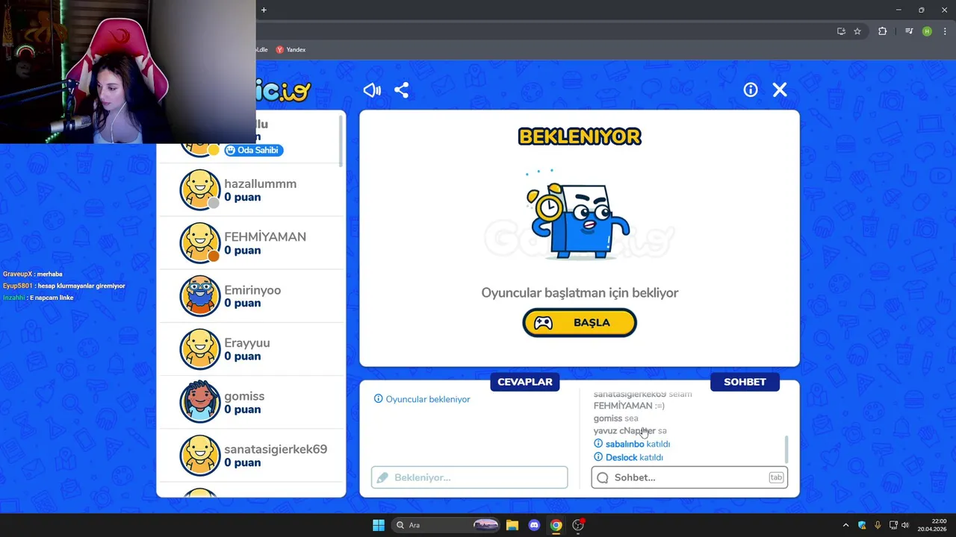
Task: Open taskbar volume control
Action: pyautogui.click(x=905, y=525)
